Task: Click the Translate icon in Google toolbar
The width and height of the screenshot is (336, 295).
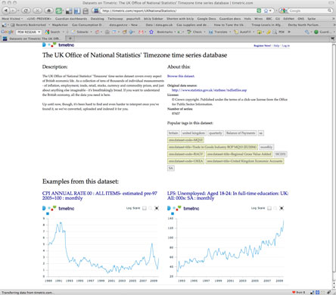Action: coord(210,32)
